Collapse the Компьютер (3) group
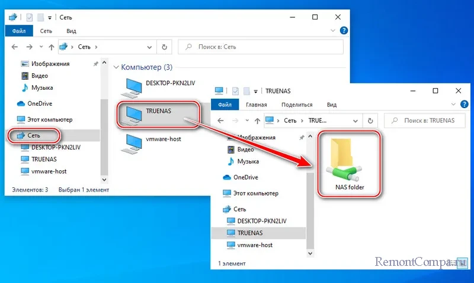 coord(117,67)
